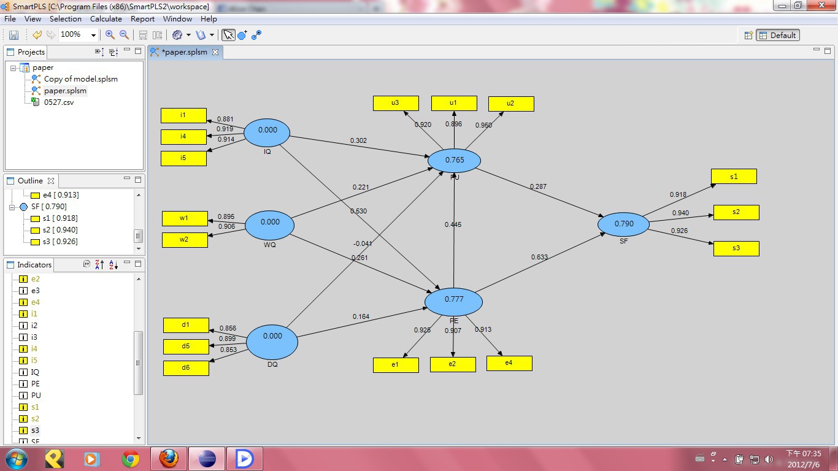This screenshot has height=471, width=838.
Task: Collapse the paper project tree node
Action: pyautogui.click(x=13, y=68)
